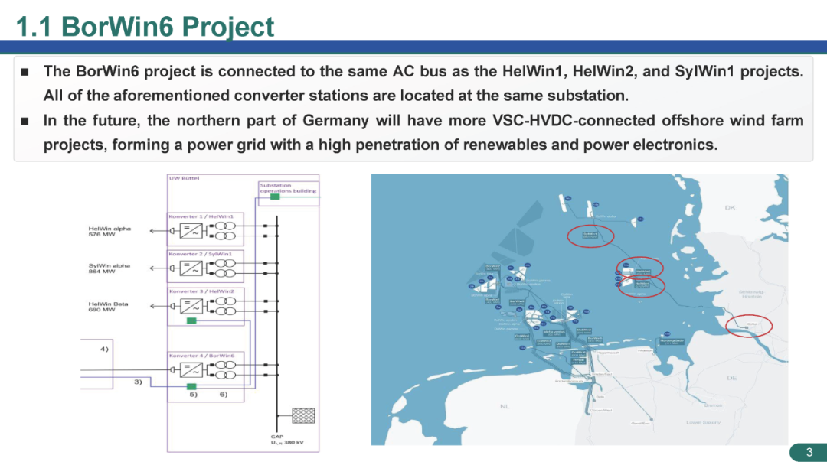This screenshot has width=827, height=465.
Task: Click the hatched box near GAP busbar
Action: point(304,415)
